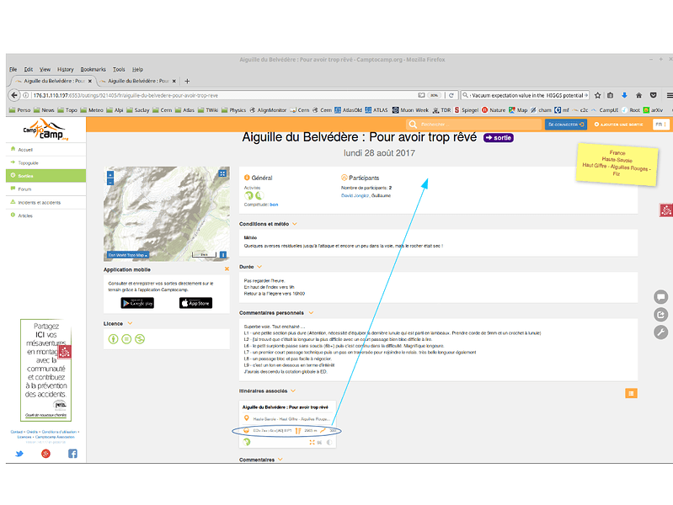Open the App Store badge
The image size is (673, 505).
point(195,303)
